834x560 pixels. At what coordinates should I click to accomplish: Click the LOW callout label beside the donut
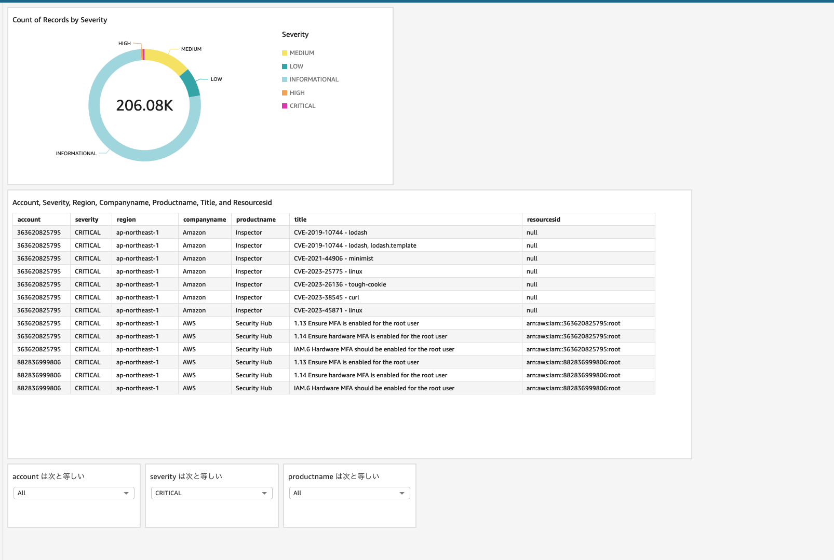217,79
